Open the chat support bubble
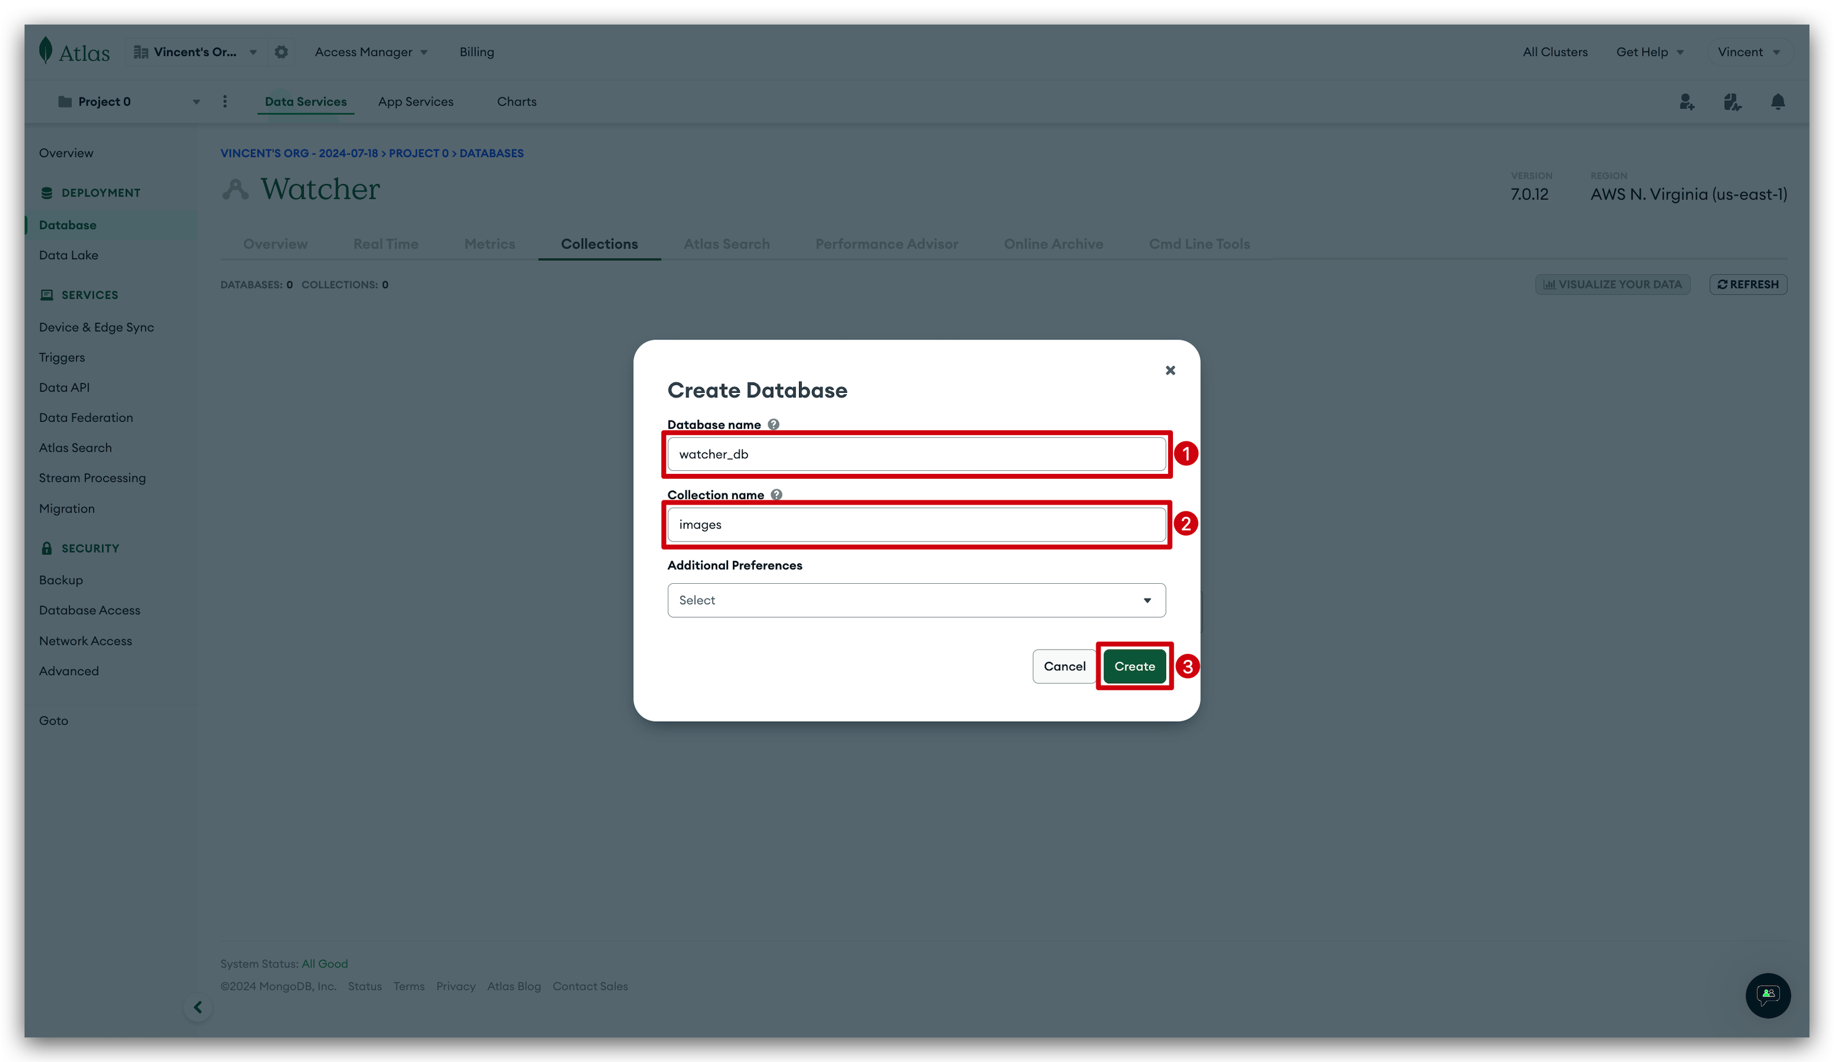 (x=1768, y=995)
